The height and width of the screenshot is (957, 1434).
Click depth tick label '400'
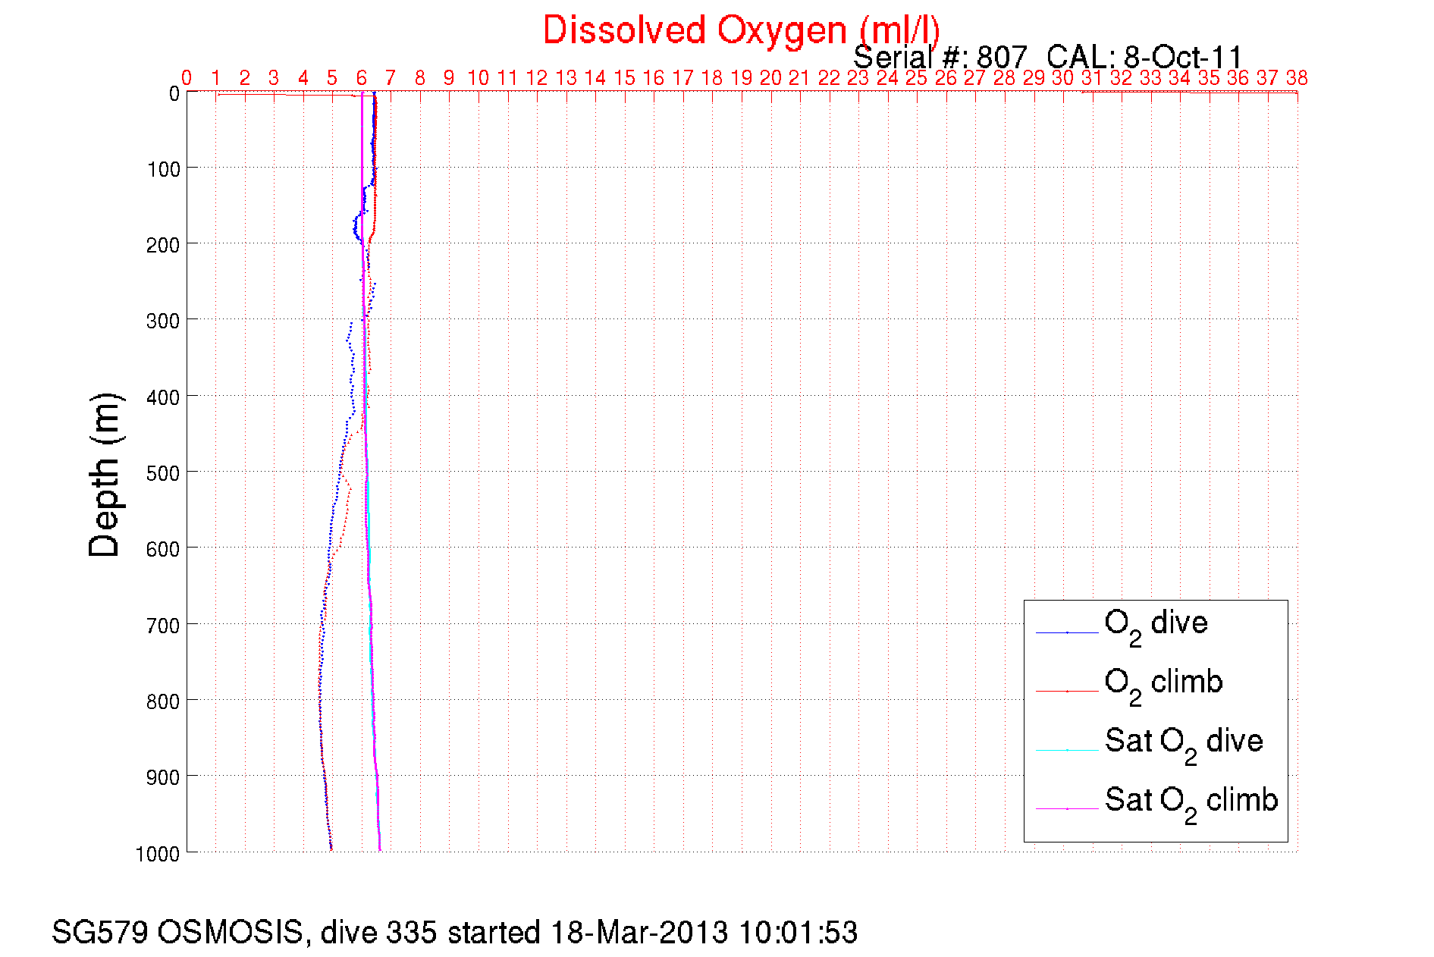[164, 397]
